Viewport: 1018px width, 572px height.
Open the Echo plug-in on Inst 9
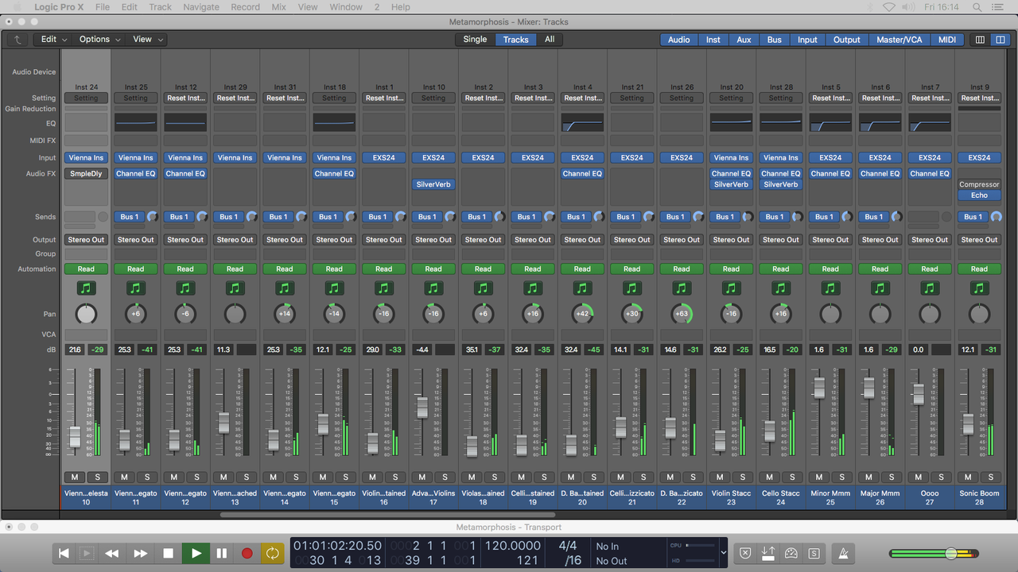[x=979, y=195]
